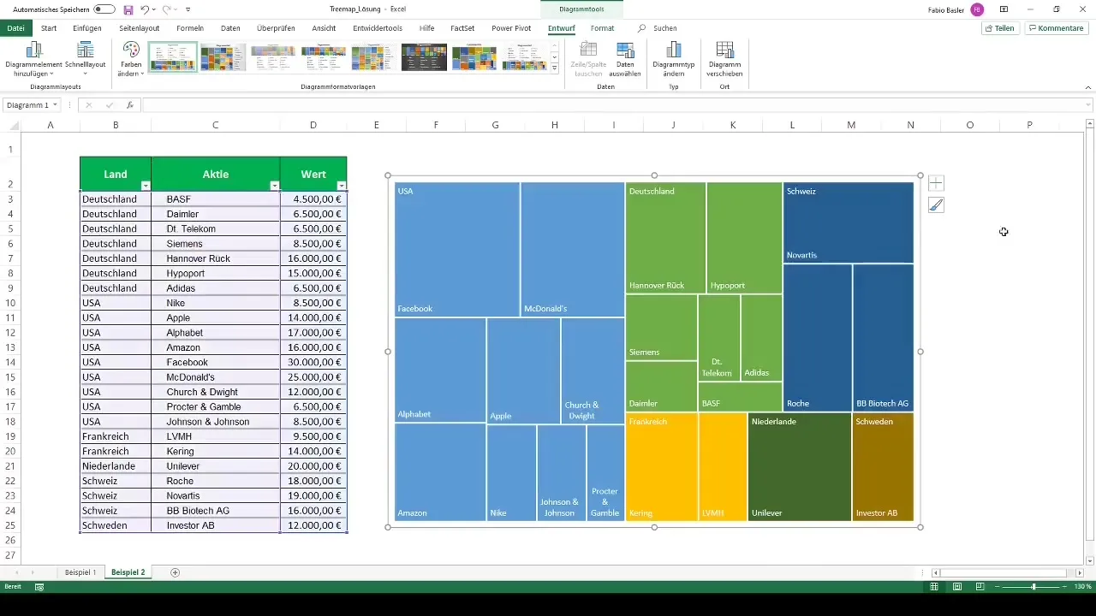This screenshot has width=1096, height=616.
Task: Click the cell containing Siemens
Action: coord(216,244)
